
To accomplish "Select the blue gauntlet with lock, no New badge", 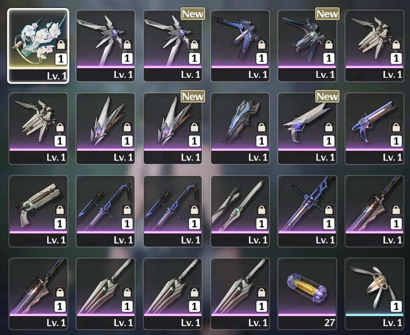I will [x=240, y=46].
